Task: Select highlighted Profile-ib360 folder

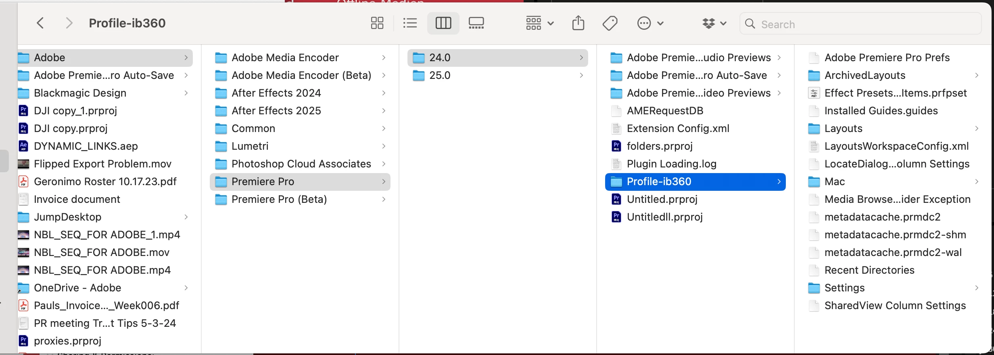Action: [x=695, y=182]
